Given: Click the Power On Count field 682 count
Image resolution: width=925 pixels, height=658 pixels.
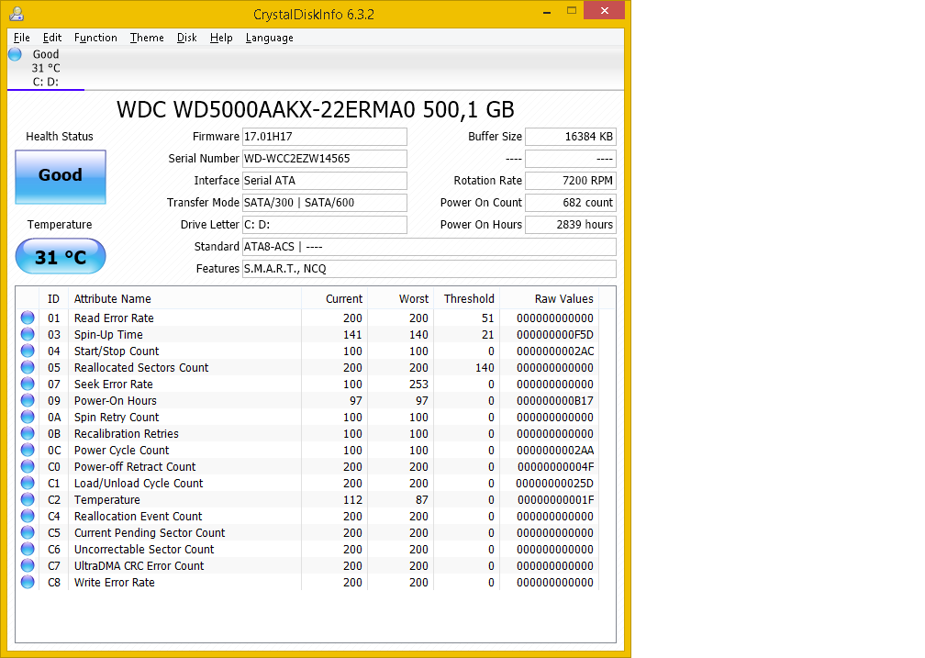Looking at the screenshot, I should click(x=571, y=203).
